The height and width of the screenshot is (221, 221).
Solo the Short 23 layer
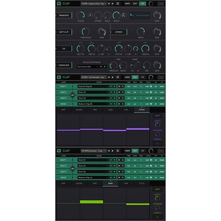[x=123, y=92]
